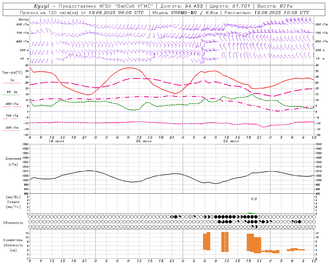Click the (гПа) unit label under Давление
329x263 pixels.
(13, 164)
